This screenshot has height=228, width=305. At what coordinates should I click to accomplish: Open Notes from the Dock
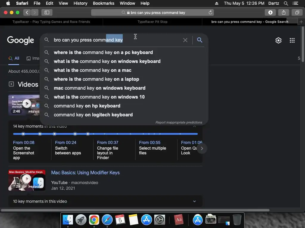133,220
